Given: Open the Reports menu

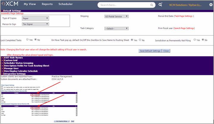Looking at the screenshot, I should [x=47, y=4].
